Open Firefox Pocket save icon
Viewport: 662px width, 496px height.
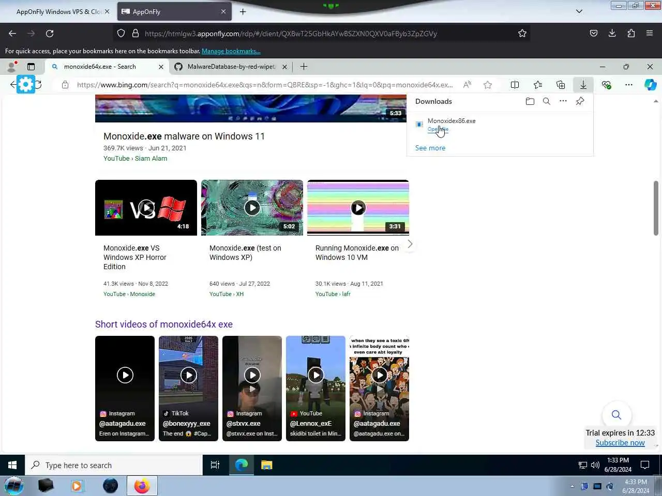tap(594, 34)
